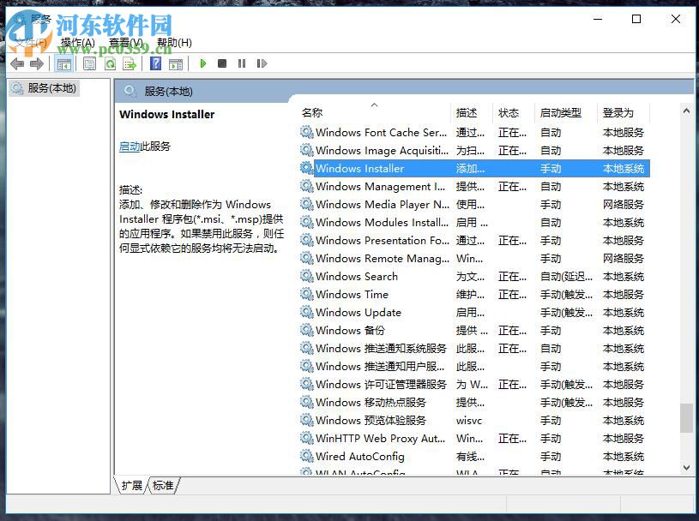Stop the service with the black square icon
This screenshot has height=521, width=699.
(223, 63)
